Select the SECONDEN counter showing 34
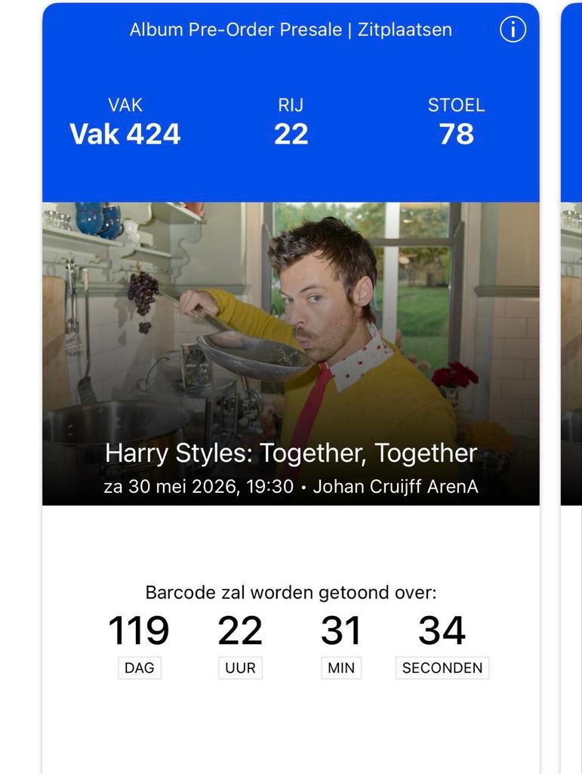 pyautogui.click(x=442, y=630)
